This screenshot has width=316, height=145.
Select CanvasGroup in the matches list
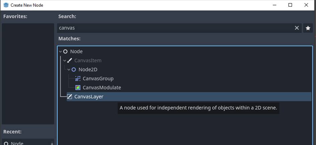tap(98, 79)
